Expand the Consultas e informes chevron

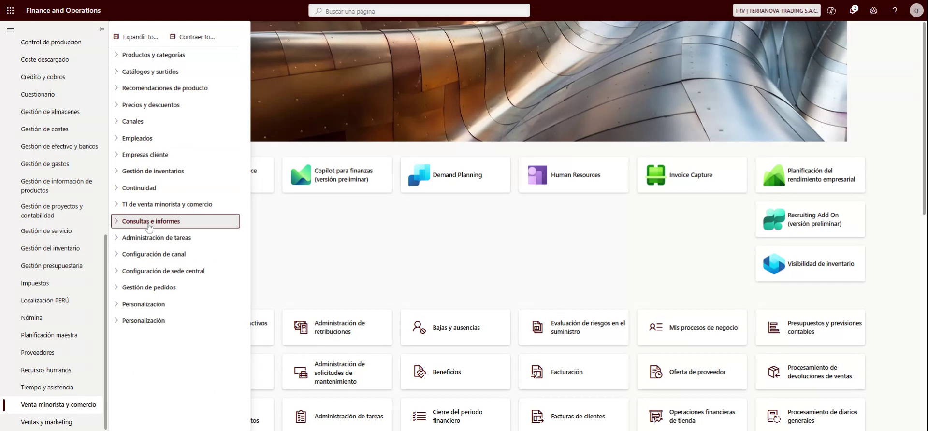click(116, 221)
